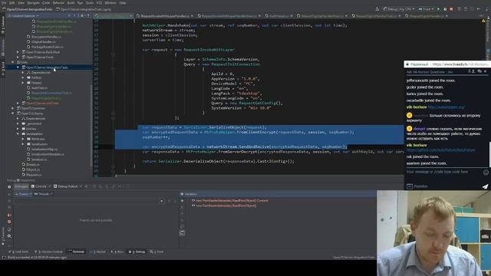The width and height of the screenshot is (491, 276).
Task: Open Terminal tool window button
Action: pyautogui.click(x=77, y=251)
